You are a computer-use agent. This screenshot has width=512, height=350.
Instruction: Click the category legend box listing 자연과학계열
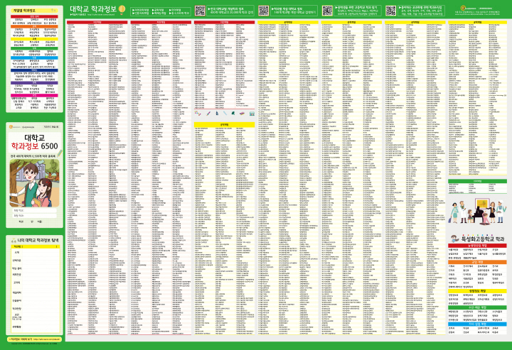[x=161, y=11]
